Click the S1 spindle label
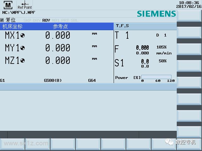Image resolution: width=202 pixels, height=151 pixels. pos(119,63)
